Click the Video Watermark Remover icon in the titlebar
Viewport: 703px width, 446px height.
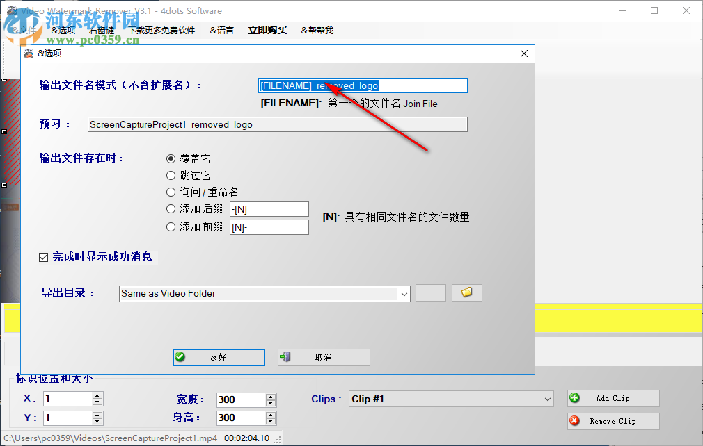10,10
